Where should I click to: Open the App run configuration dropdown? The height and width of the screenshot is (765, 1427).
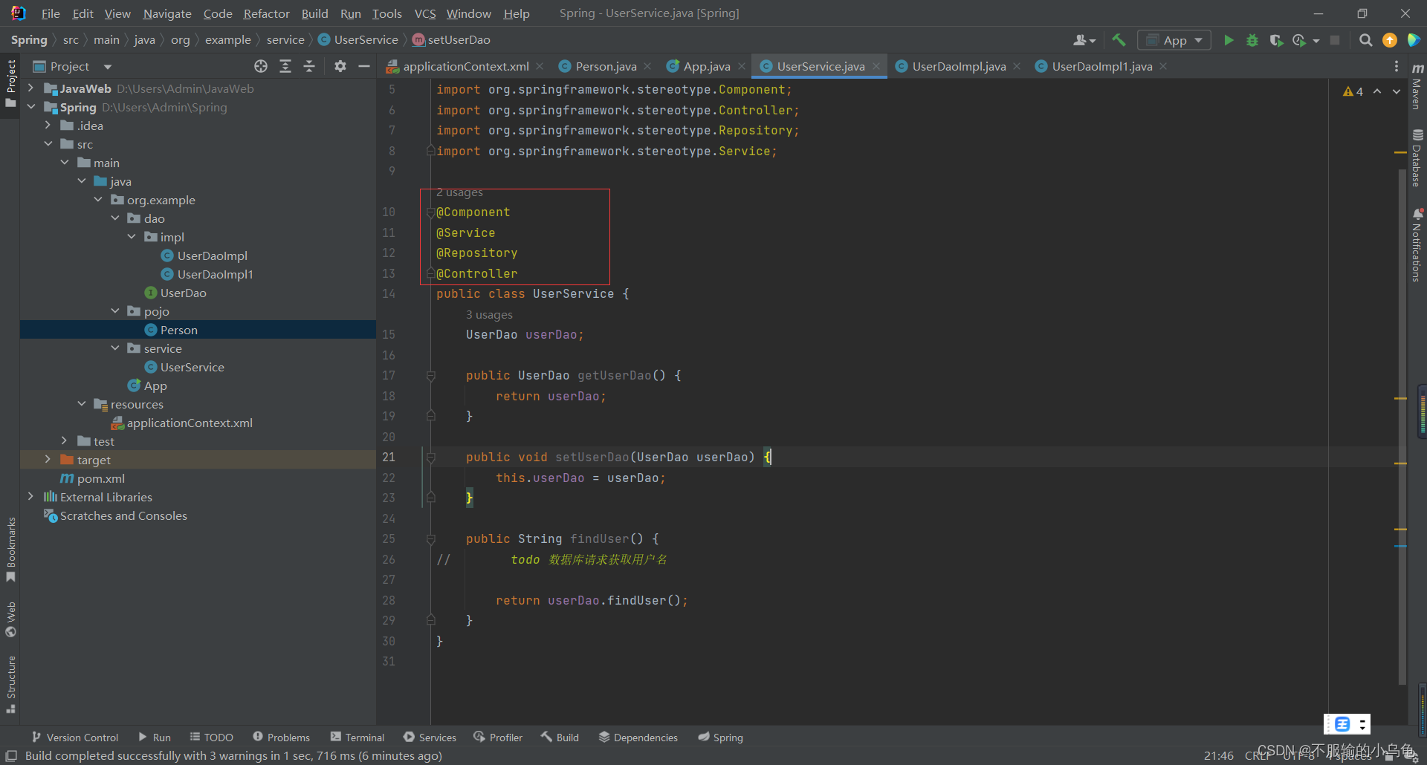point(1174,40)
